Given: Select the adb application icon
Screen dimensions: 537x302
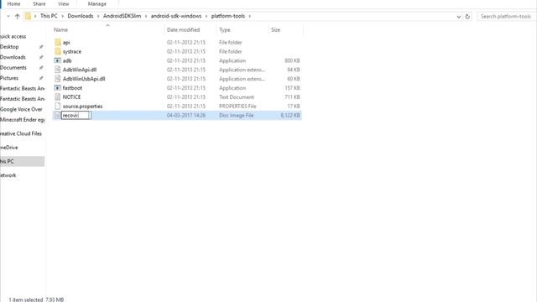Looking at the screenshot, I should (x=58, y=60).
